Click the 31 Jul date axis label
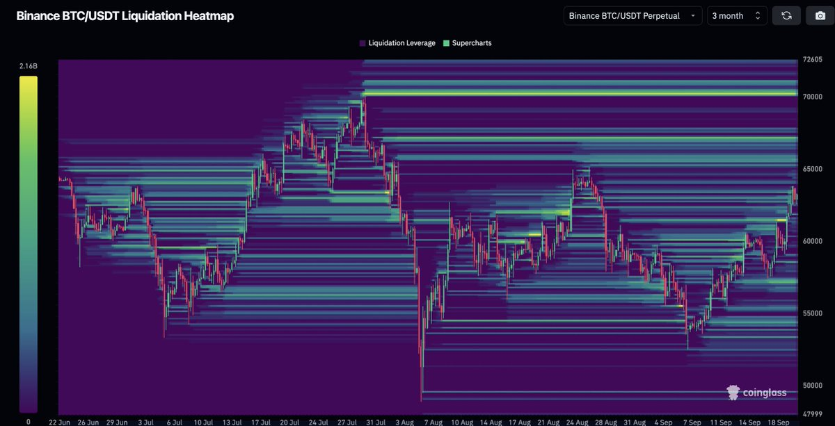 [376, 422]
